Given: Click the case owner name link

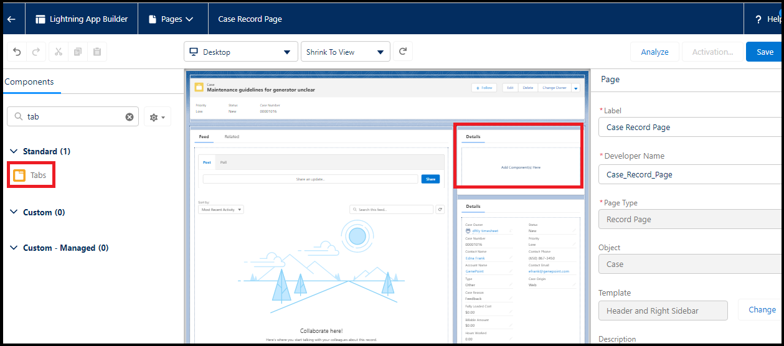Looking at the screenshot, I should coord(485,231).
